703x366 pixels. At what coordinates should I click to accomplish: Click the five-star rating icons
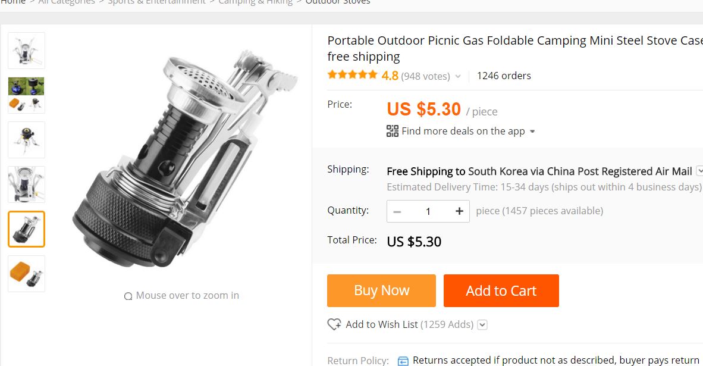pos(352,75)
